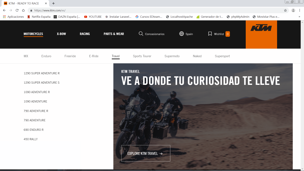The width and height of the screenshot is (304, 171).
Task: Open the Netflix España bookmark
Action: click(39, 17)
